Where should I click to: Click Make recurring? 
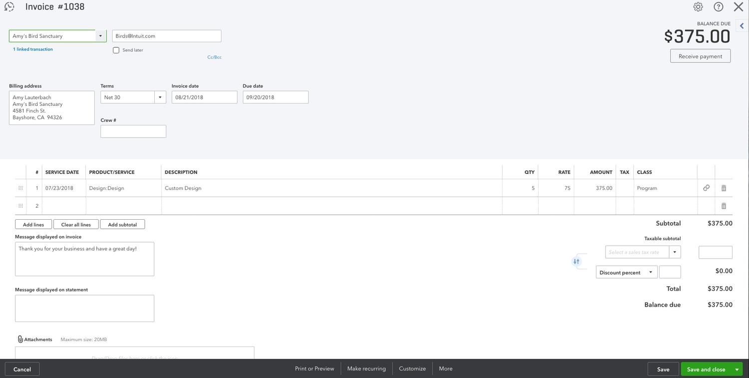coord(367,369)
